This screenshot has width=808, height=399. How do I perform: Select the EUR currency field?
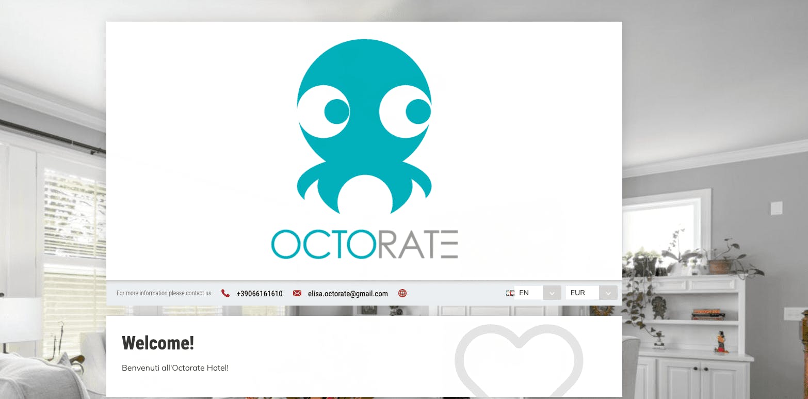coord(583,293)
